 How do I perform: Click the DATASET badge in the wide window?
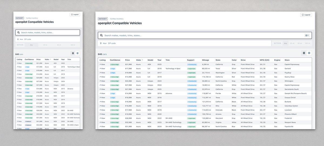coord(103,19)
